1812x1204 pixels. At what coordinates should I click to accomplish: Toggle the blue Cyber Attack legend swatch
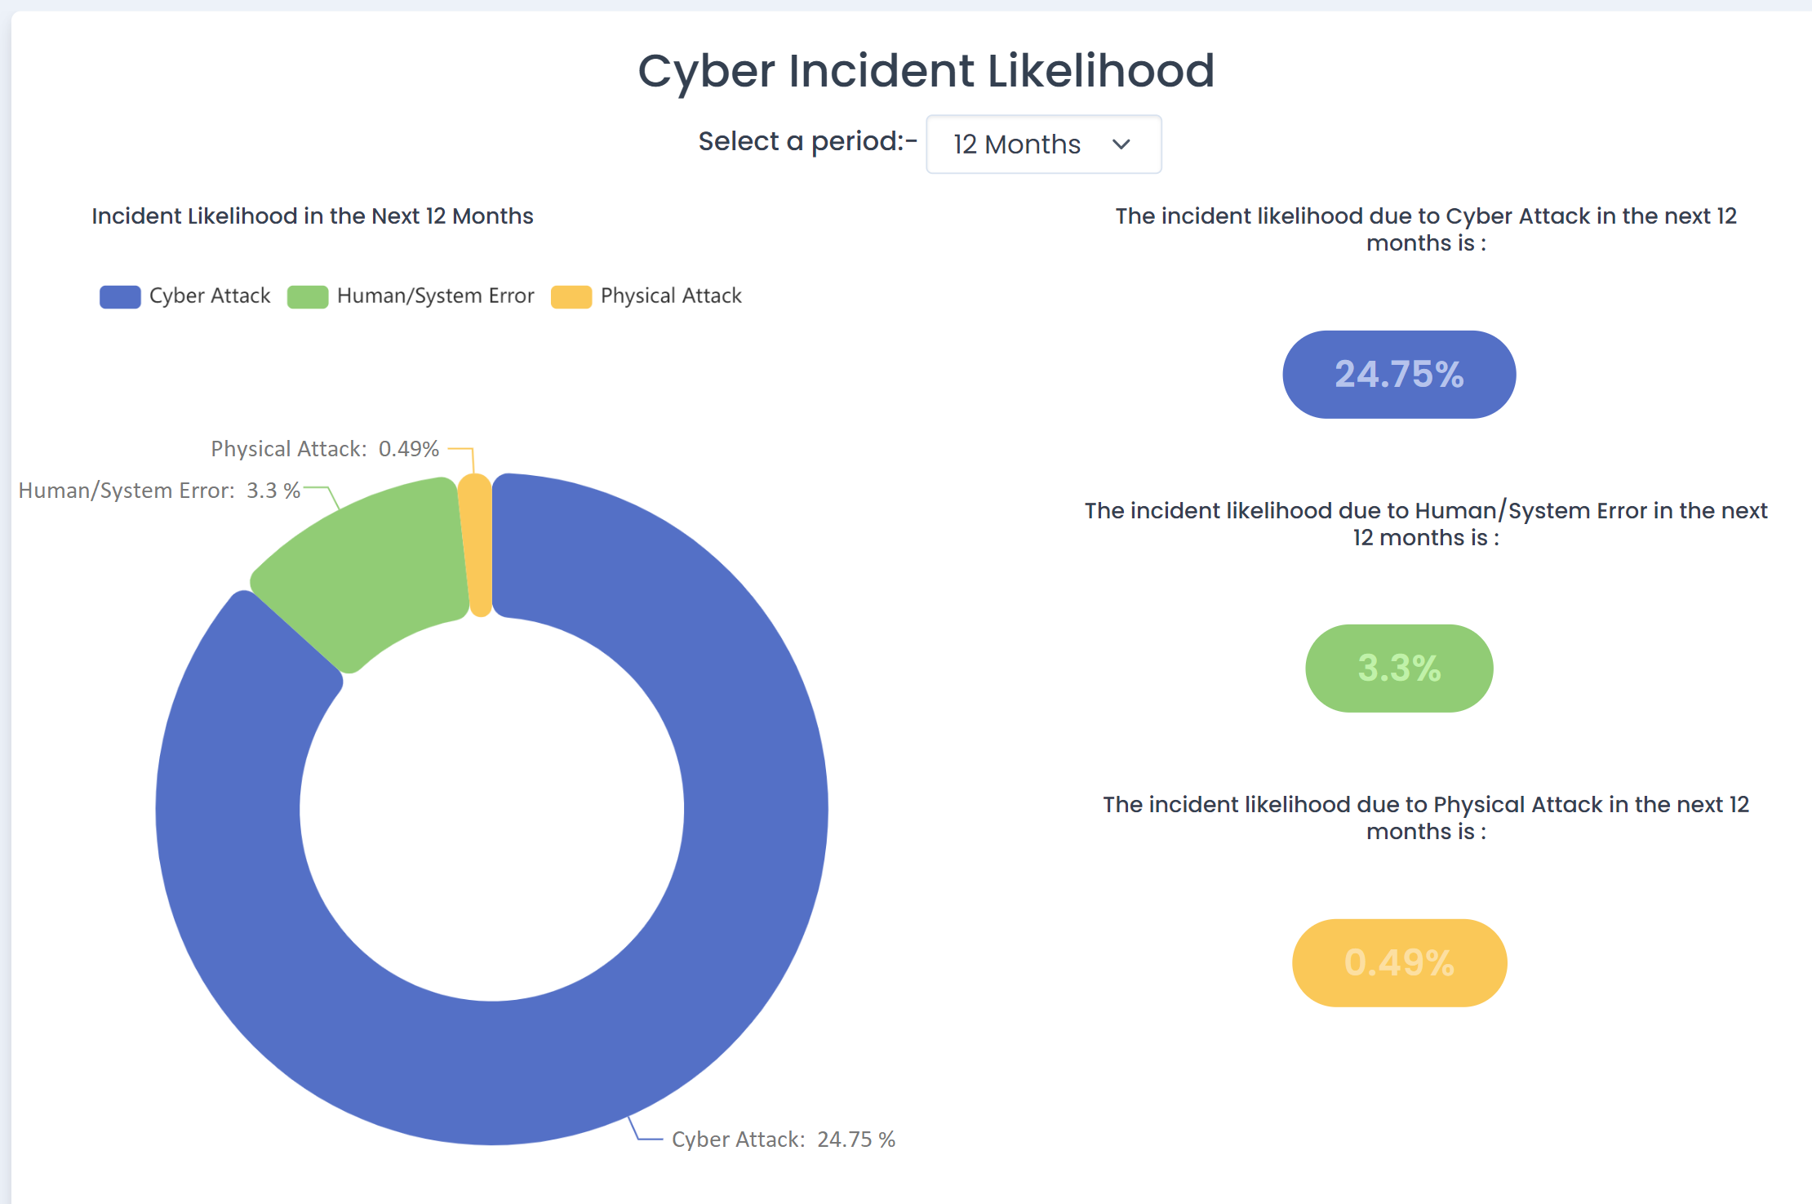pyautogui.click(x=120, y=296)
